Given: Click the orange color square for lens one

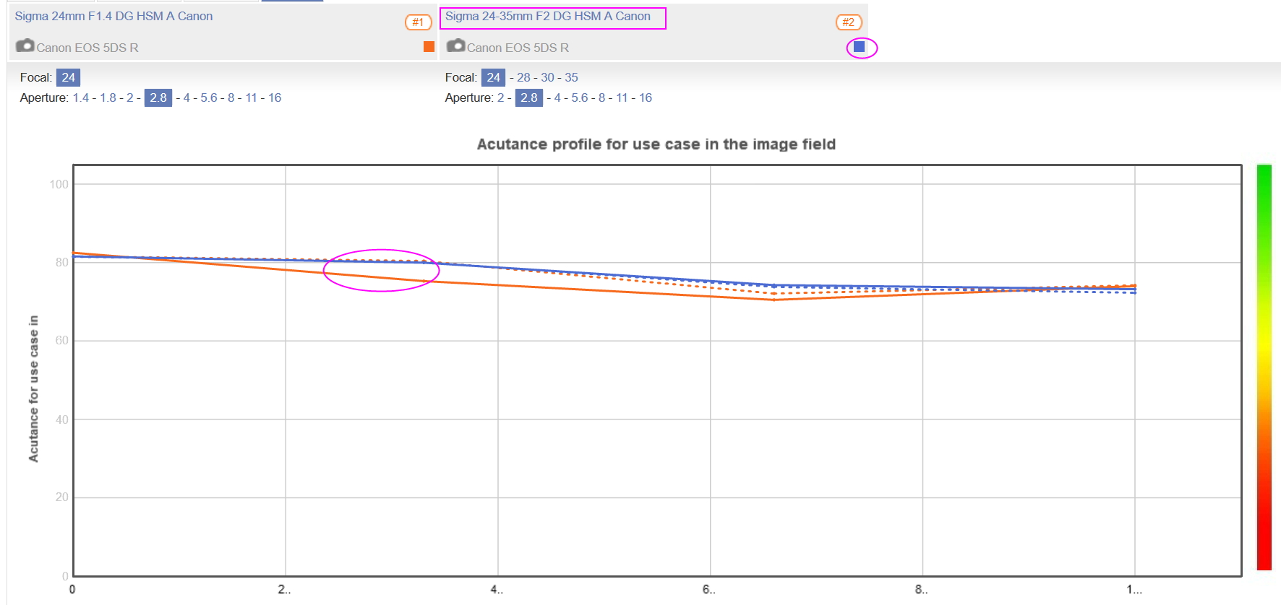Looking at the screenshot, I should (429, 47).
